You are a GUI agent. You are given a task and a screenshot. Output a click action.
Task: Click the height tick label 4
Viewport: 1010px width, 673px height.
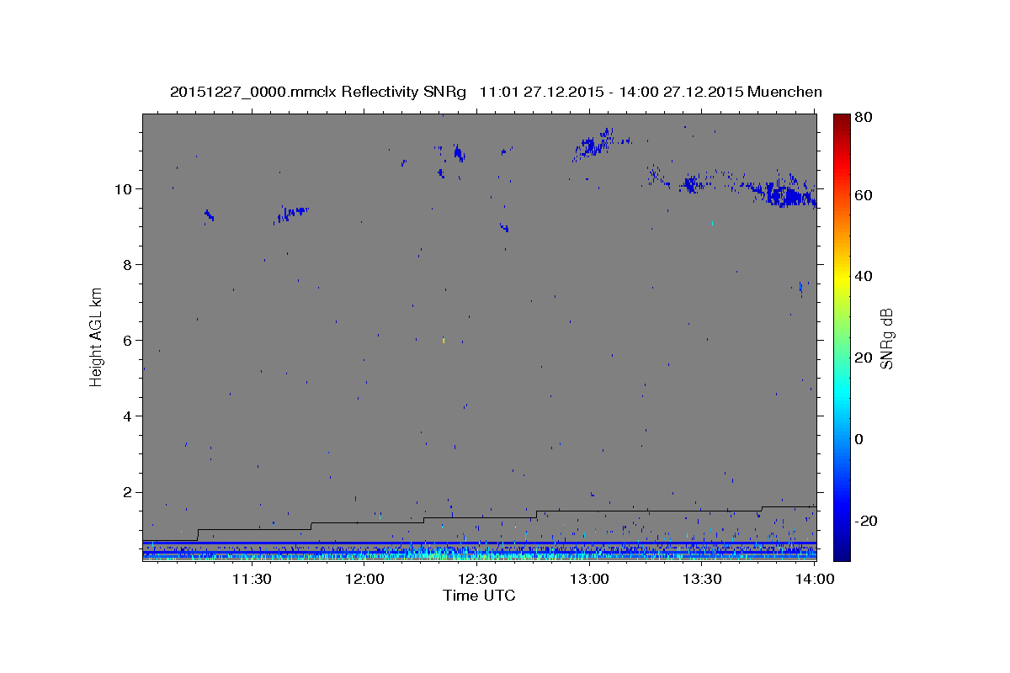pos(127,416)
